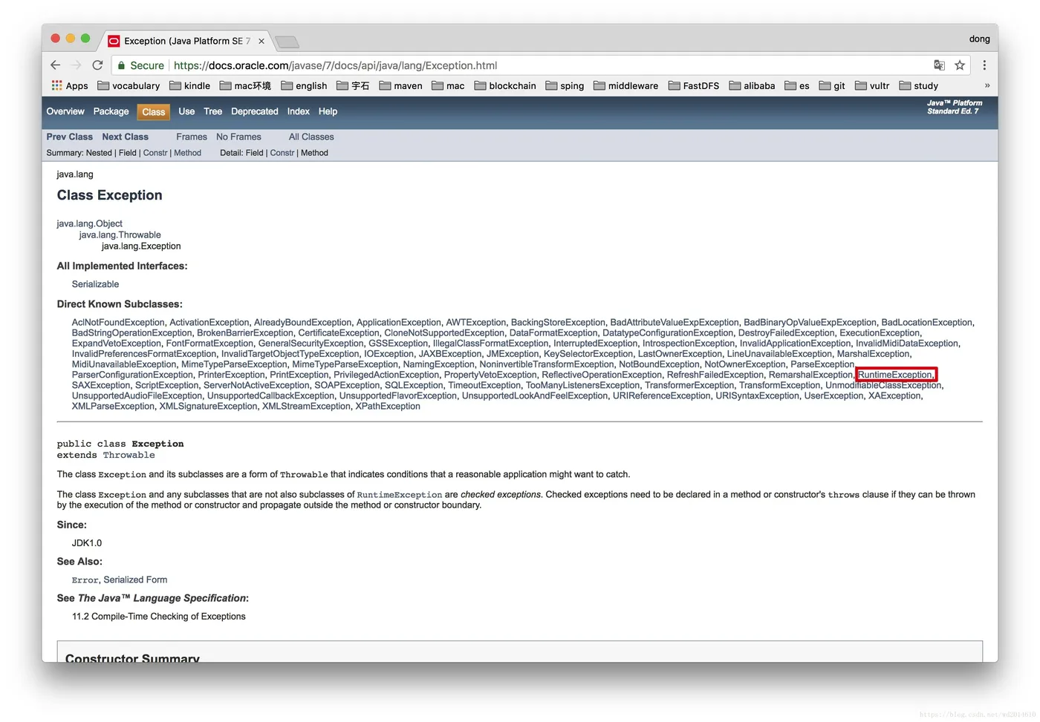Open the InterruptedException subclass link
The width and height of the screenshot is (1040, 722).
[x=595, y=344]
